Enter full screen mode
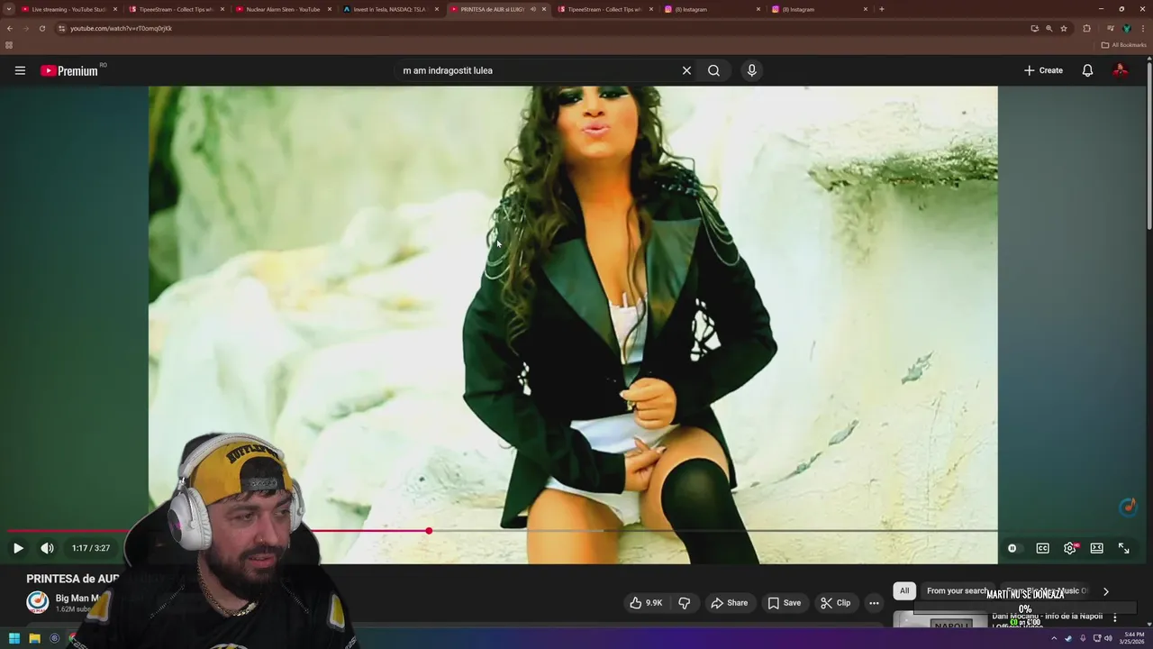This screenshot has width=1153, height=649. pos(1124,548)
